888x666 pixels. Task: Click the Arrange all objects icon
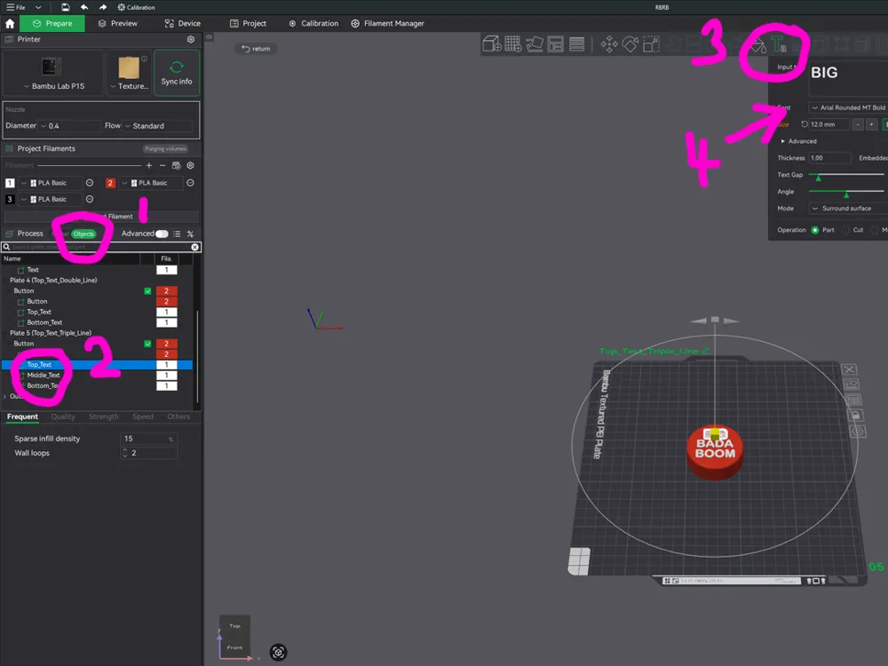[556, 44]
